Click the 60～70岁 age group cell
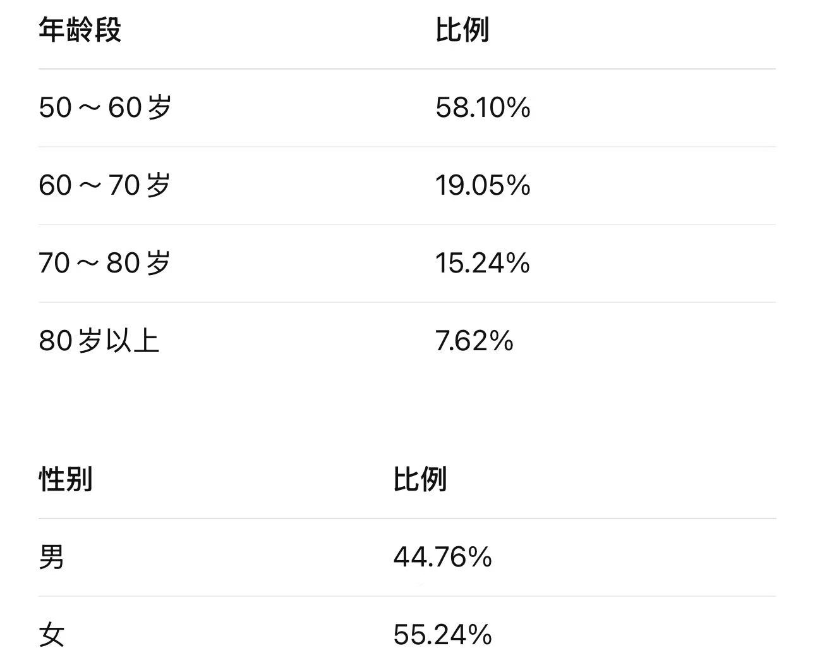This screenshot has height=667, width=815. pos(105,185)
